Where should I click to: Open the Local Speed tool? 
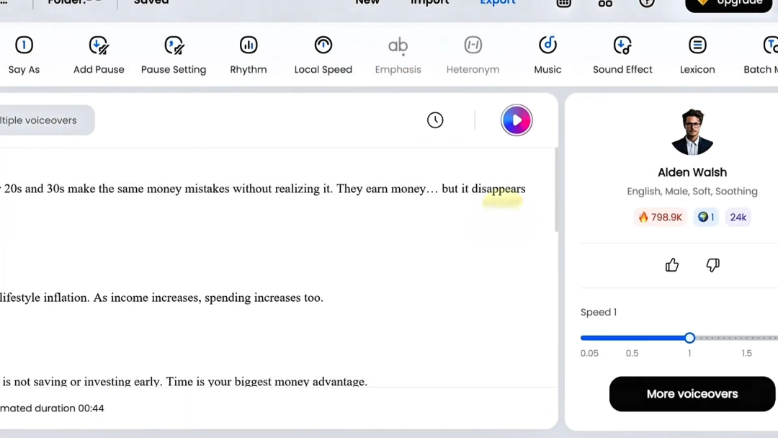pyautogui.click(x=323, y=55)
